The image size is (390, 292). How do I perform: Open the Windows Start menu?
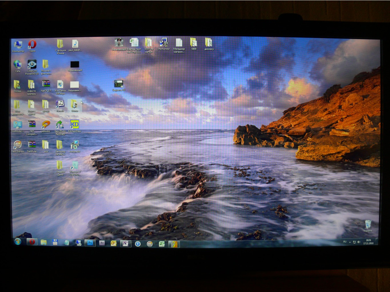click(x=18, y=242)
